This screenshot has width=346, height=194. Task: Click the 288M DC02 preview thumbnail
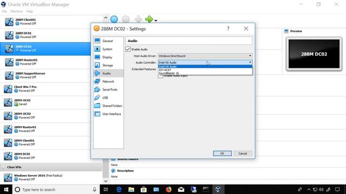pos(314,54)
